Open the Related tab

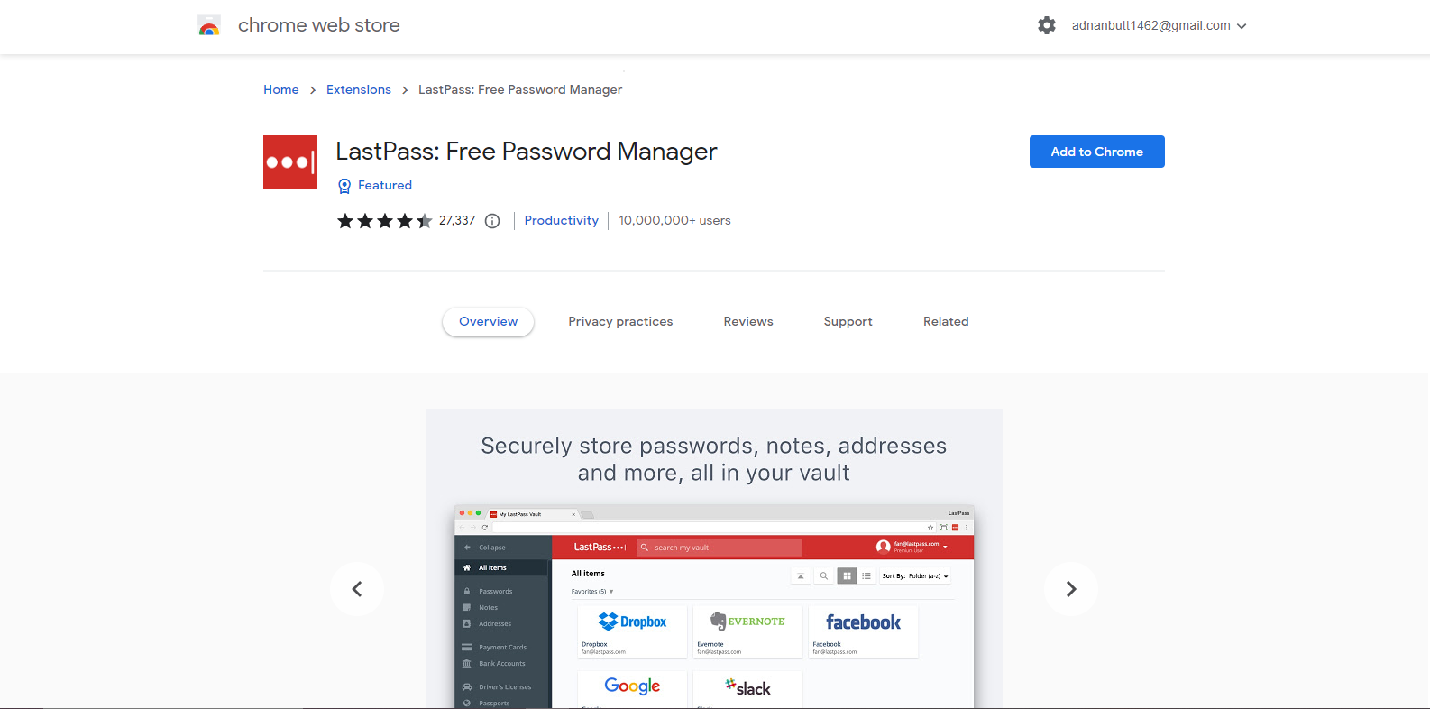click(946, 322)
